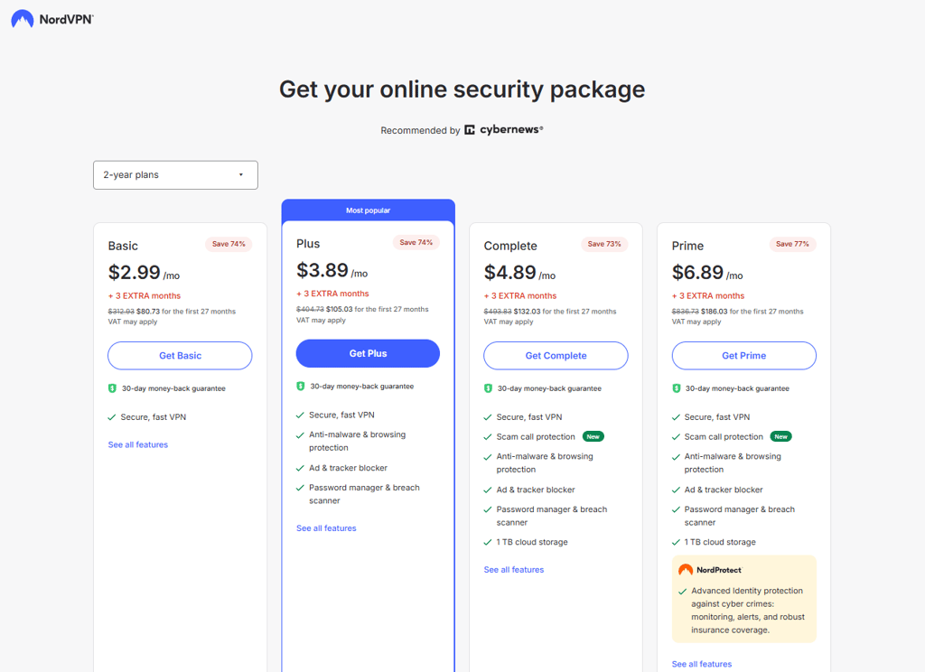Click the Get Prime button
Viewport: 925px width, 672px height.
(744, 356)
